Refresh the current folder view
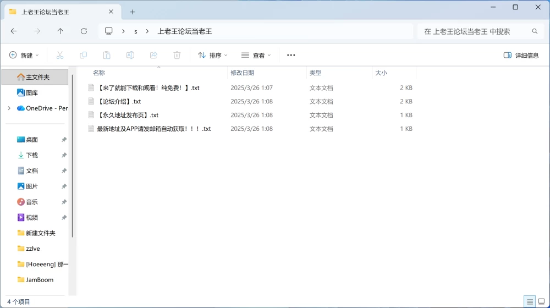Screen dimensions: 550x308 pos(84,31)
